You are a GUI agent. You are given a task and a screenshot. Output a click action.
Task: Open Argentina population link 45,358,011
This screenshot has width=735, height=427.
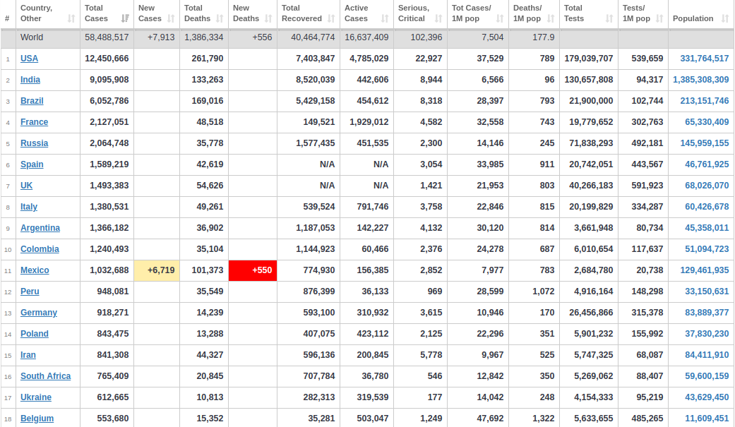(707, 228)
